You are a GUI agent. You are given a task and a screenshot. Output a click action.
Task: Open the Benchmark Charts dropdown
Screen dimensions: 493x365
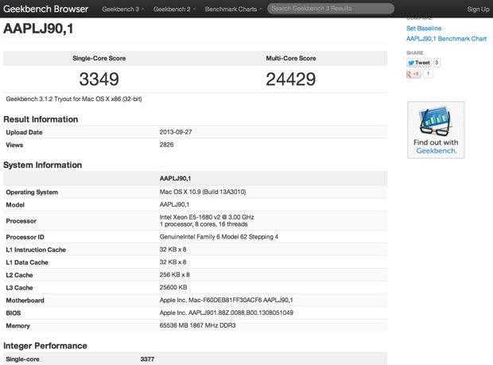[x=233, y=10]
